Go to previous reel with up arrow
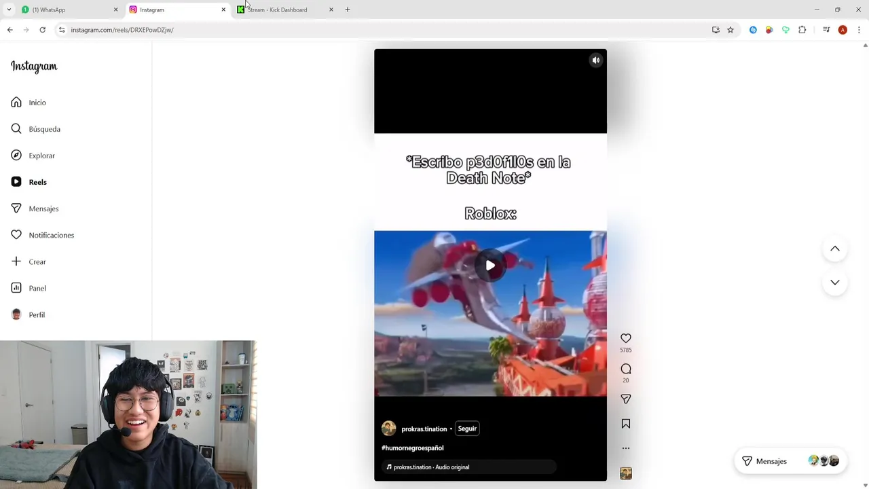869x489 pixels. click(835, 249)
